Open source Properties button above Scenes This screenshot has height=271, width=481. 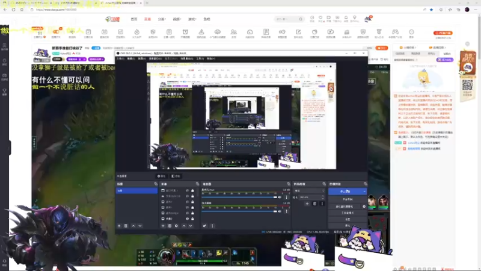(161, 176)
